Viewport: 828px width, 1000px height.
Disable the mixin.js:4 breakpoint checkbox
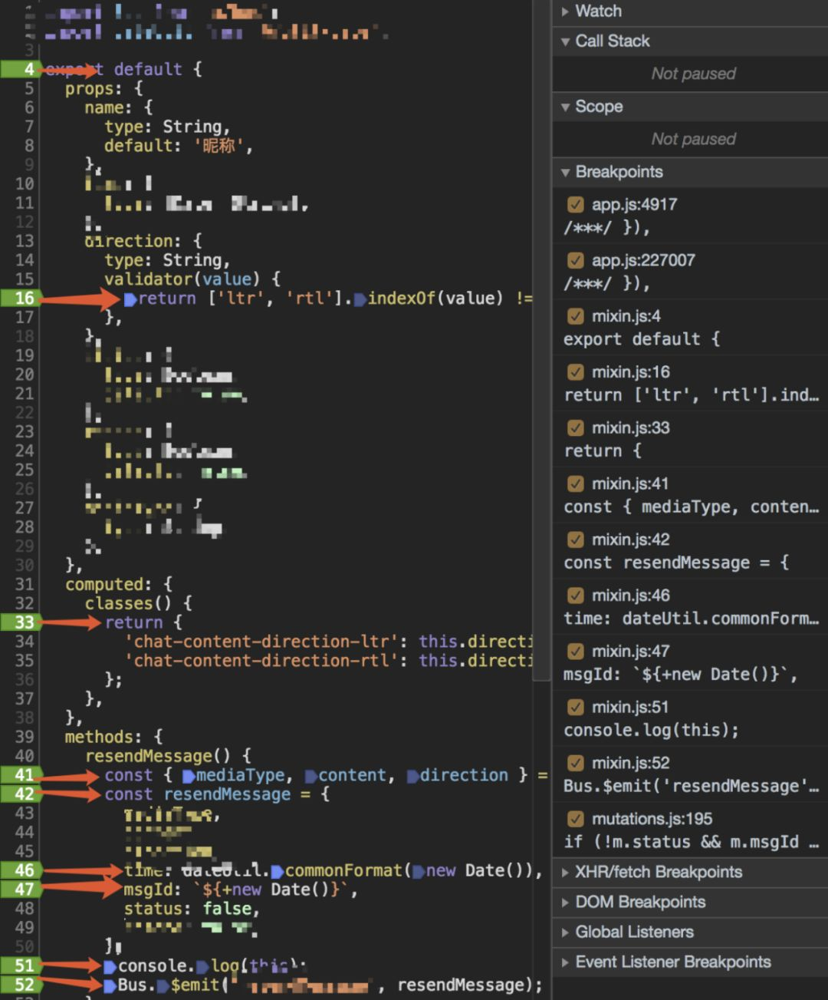coord(575,316)
